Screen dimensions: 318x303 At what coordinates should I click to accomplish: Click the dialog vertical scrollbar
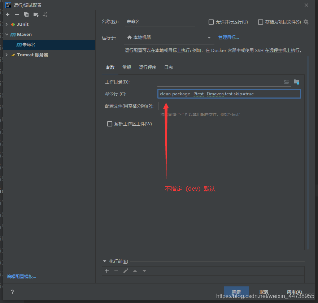coord(308,153)
